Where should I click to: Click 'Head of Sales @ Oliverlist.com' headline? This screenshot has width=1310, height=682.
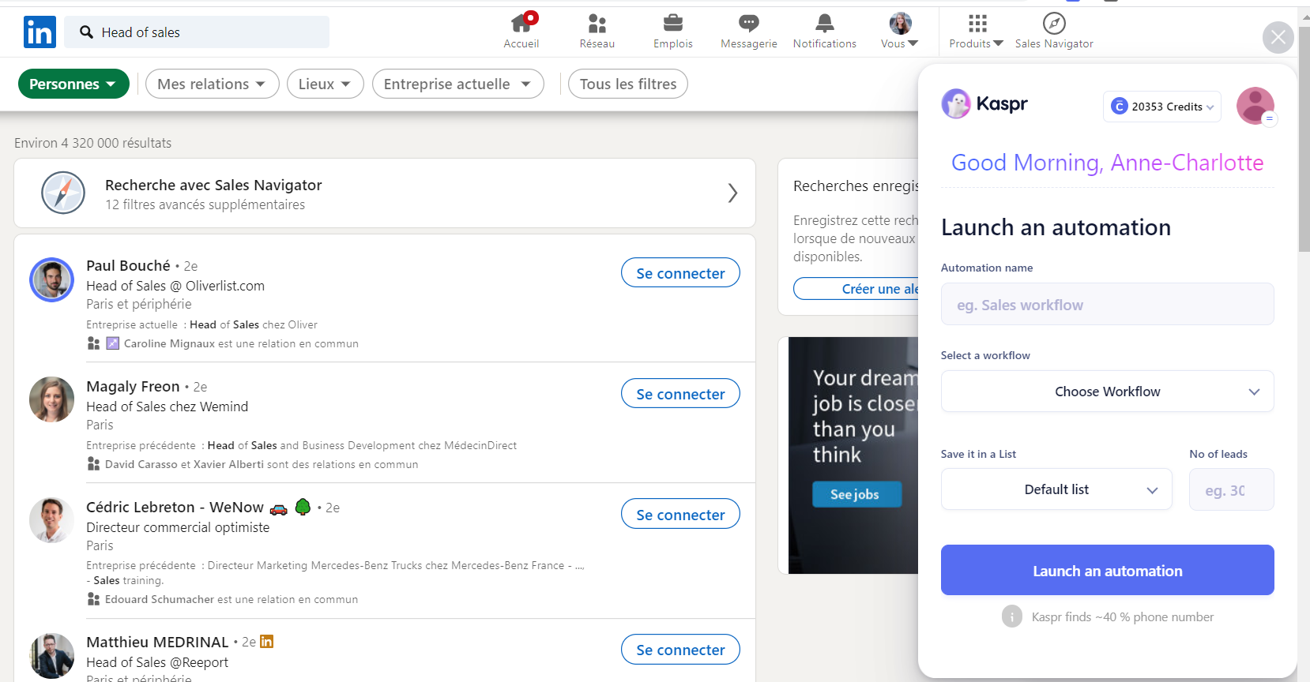click(x=175, y=286)
